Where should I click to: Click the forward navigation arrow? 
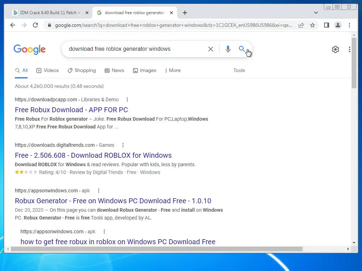pyautogui.click(x=24, y=25)
